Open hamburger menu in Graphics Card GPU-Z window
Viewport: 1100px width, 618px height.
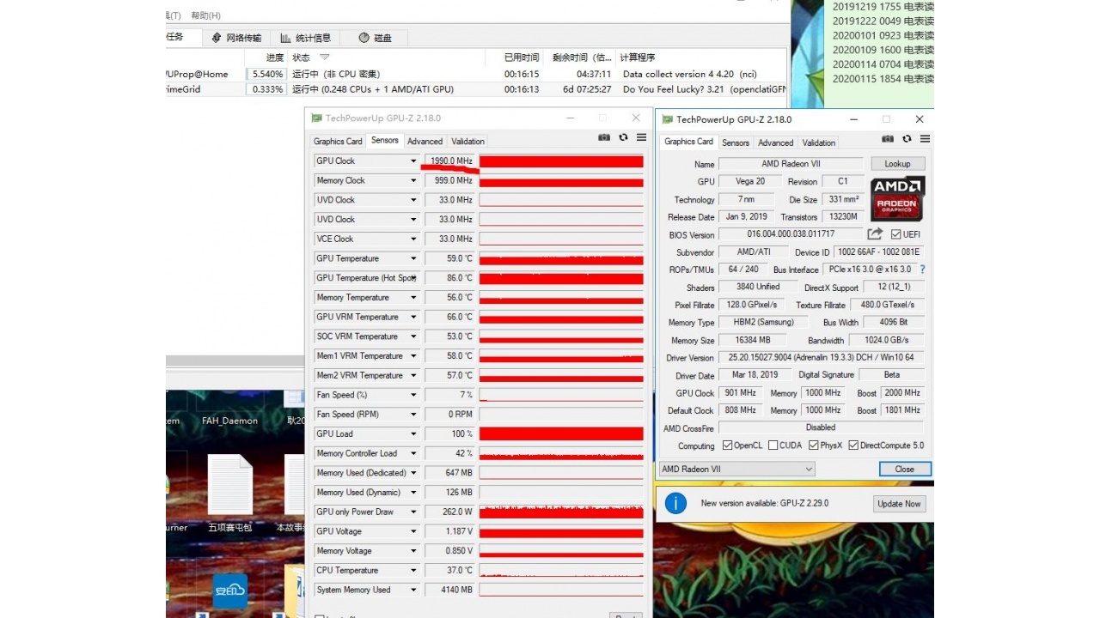tap(925, 139)
